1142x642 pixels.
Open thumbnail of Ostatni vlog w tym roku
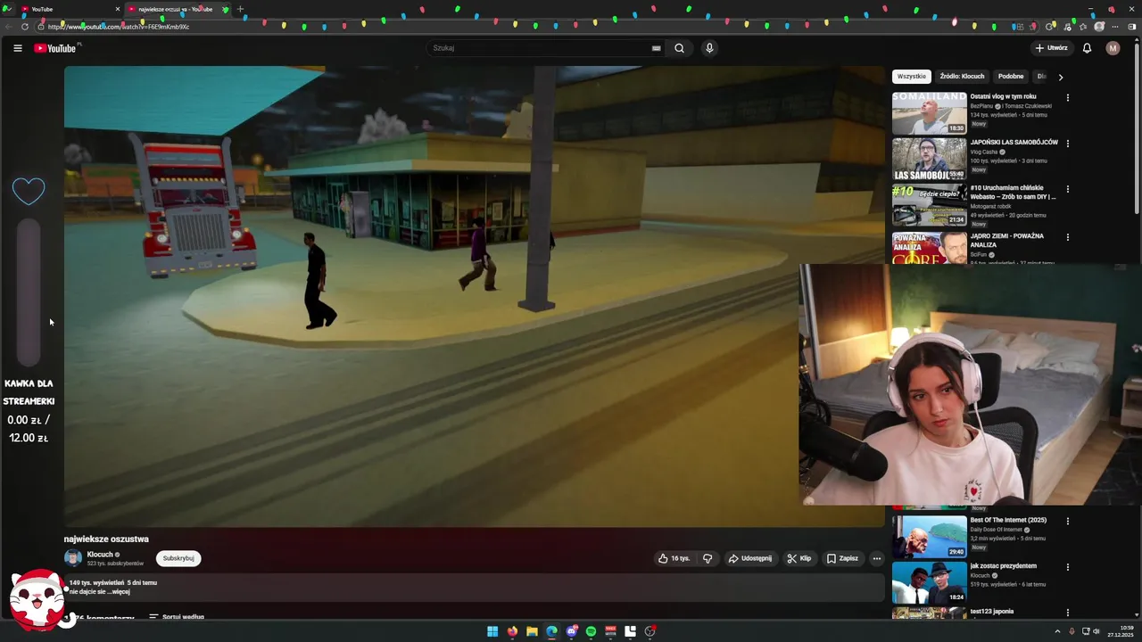point(929,112)
